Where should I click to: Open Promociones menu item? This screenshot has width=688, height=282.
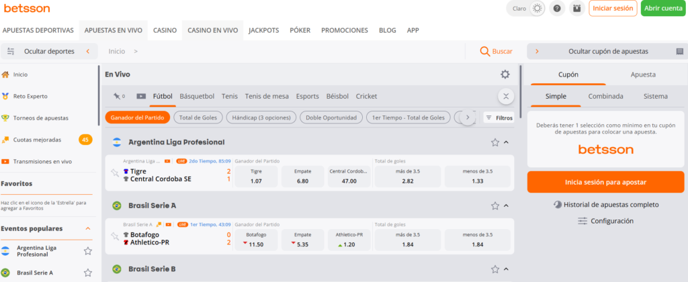tap(345, 30)
